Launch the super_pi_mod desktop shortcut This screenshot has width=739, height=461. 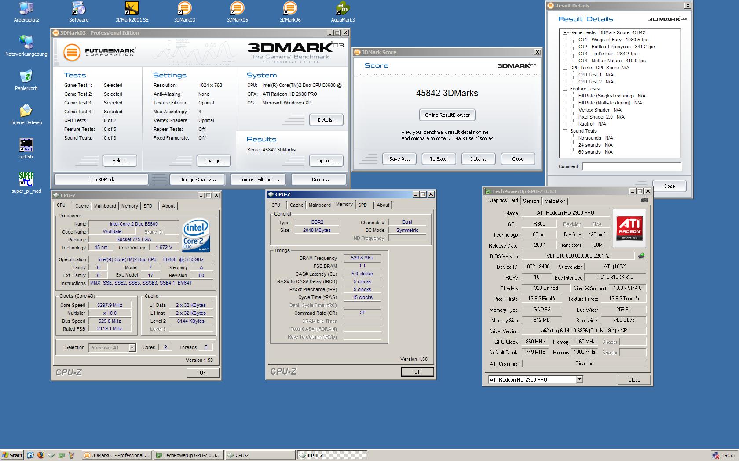[x=26, y=183]
